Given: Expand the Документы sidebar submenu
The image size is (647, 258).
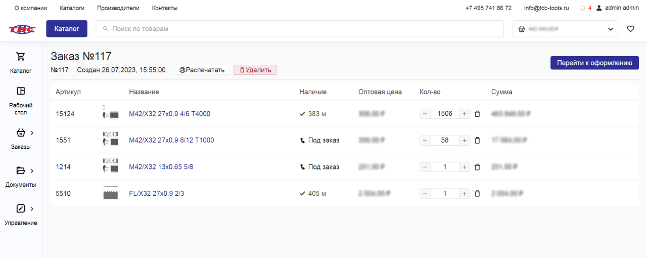Looking at the screenshot, I should (32, 170).
